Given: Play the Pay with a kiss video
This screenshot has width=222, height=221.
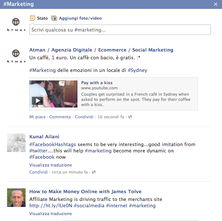Looking at the screenshot, I should tap(37, 101).
